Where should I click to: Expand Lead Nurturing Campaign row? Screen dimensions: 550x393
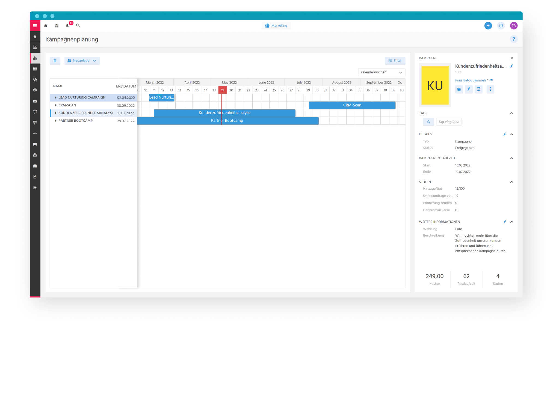[56, 98]
